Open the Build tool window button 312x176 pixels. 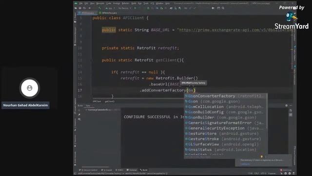(x=144, y=170)
